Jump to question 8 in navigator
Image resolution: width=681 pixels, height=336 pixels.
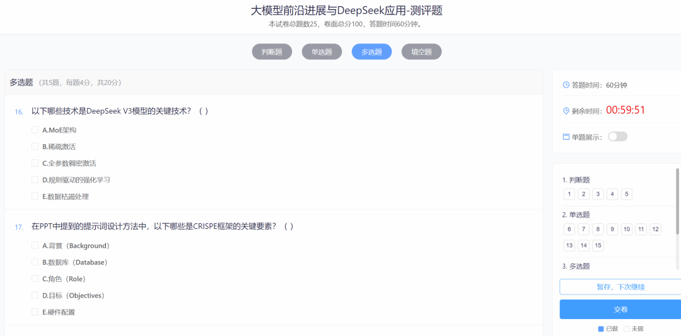598,229
